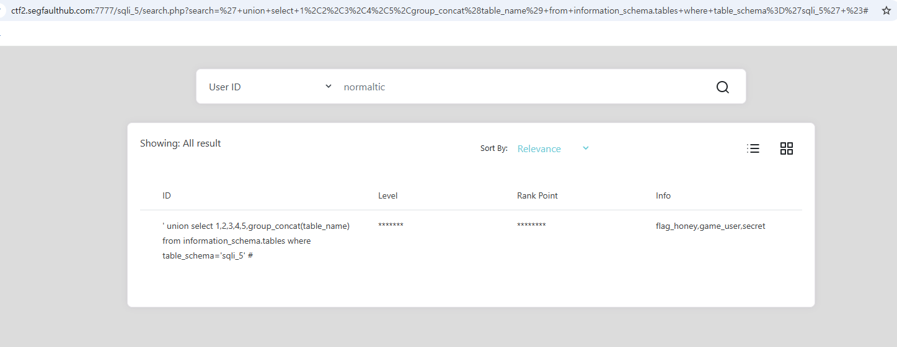Click the Rank Point asterisks value
The height and width of the screenshot is (347, 897).
(531, 225)
